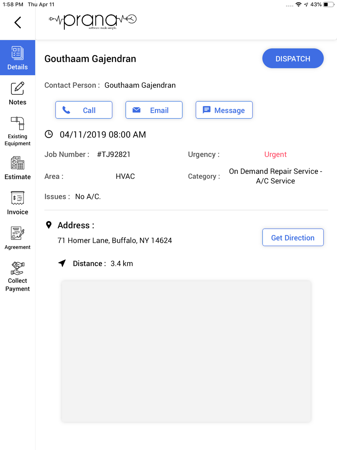Image resolution: width=337 pixels, height=450 pixels.
Task: Tap the Urgent urgency value
Action: 275,154
